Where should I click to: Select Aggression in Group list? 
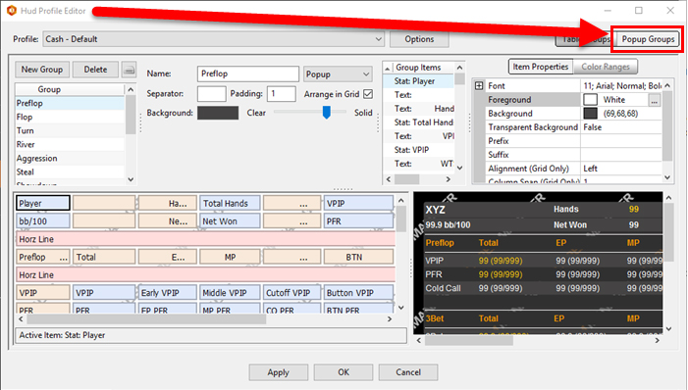coord(71,158)
